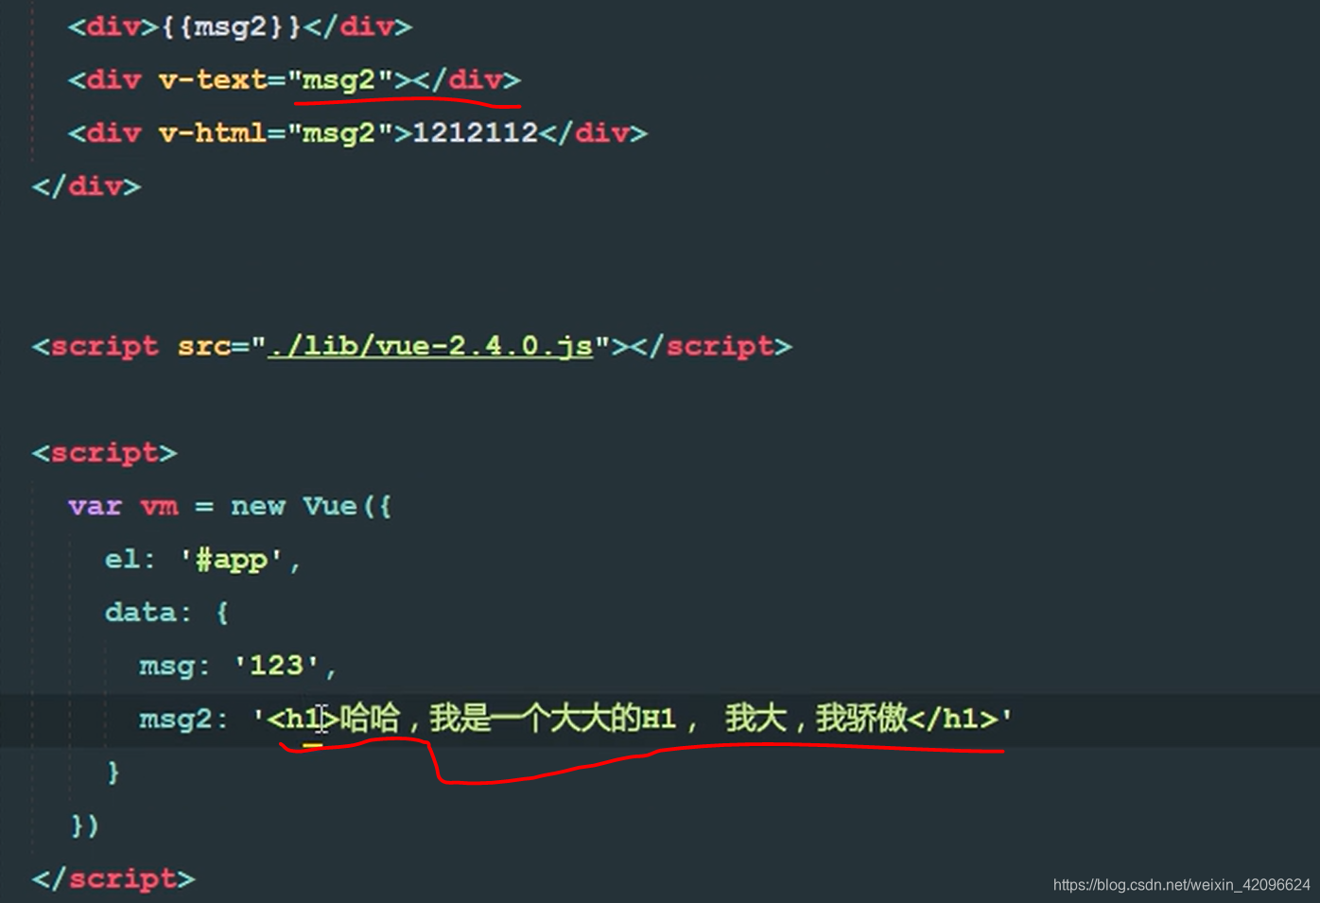Click the closing </div> tag on its own line
Viewport: 1320px width, 903px height.
pyautogui.click(x=87, y=186)
